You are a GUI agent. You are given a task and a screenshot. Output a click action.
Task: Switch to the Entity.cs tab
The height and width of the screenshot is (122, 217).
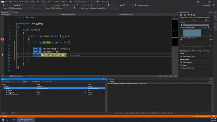[x=16, y=12]
